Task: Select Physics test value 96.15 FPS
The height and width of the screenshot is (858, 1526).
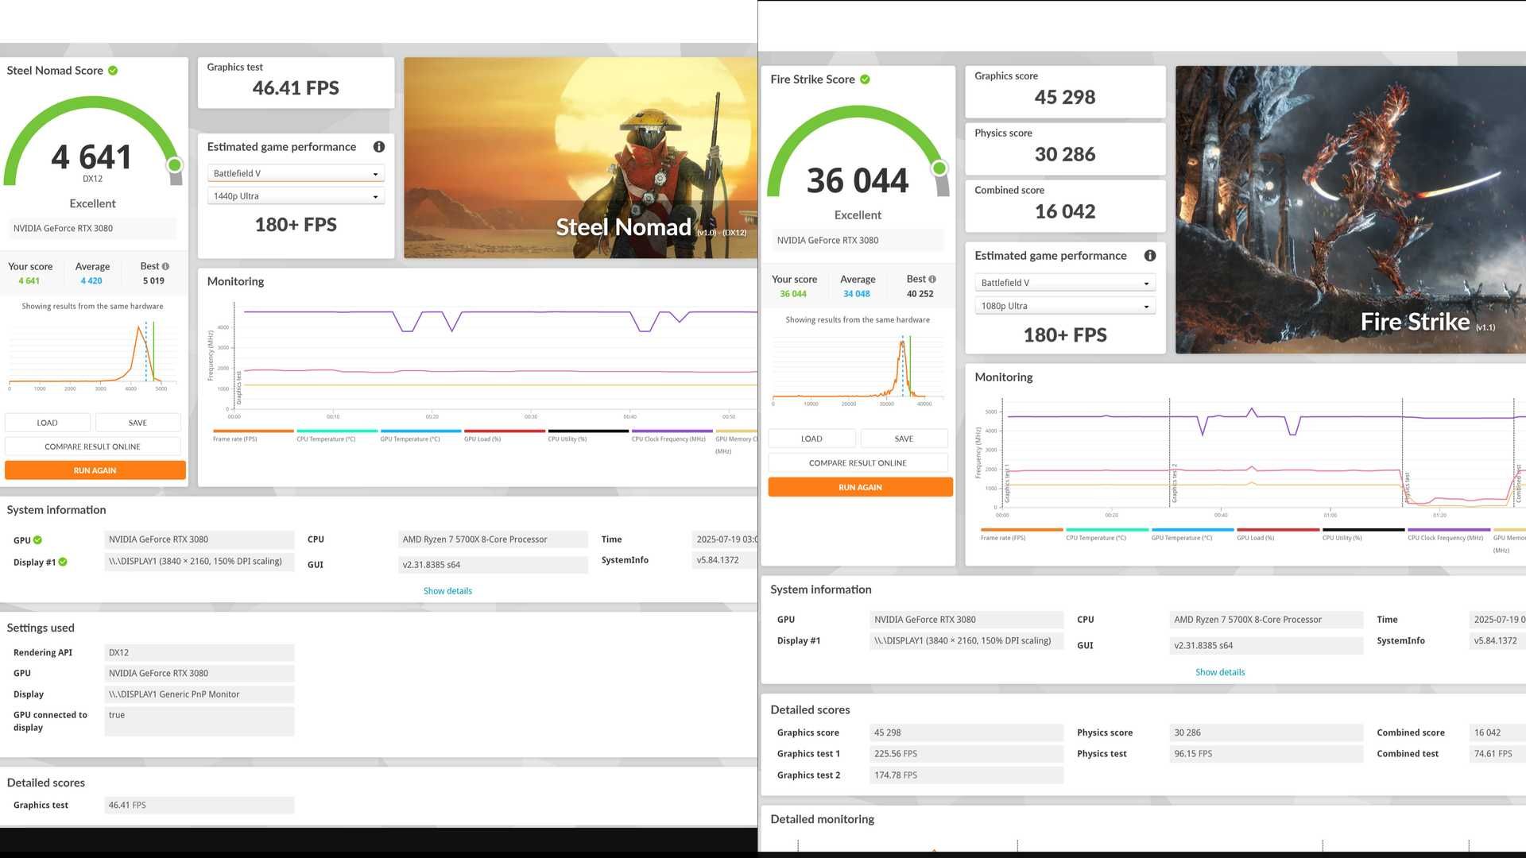Action: [x=1266, y=754]
